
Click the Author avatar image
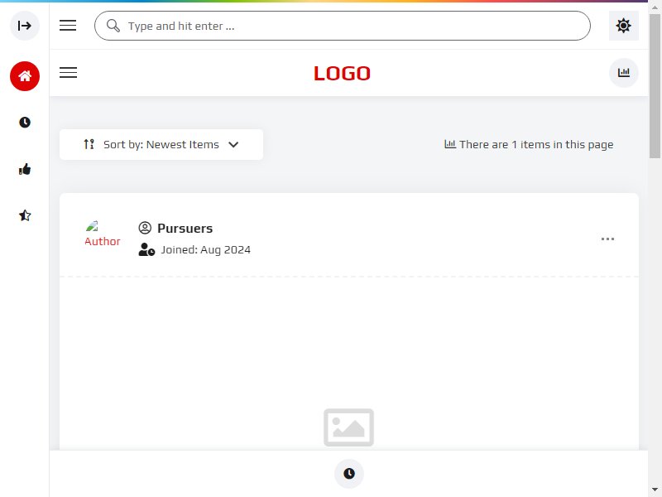[102, 234]
